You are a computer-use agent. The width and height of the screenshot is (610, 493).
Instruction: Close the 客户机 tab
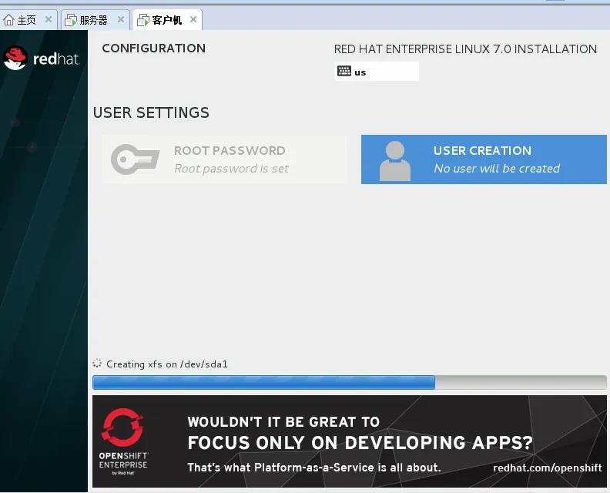193,19
